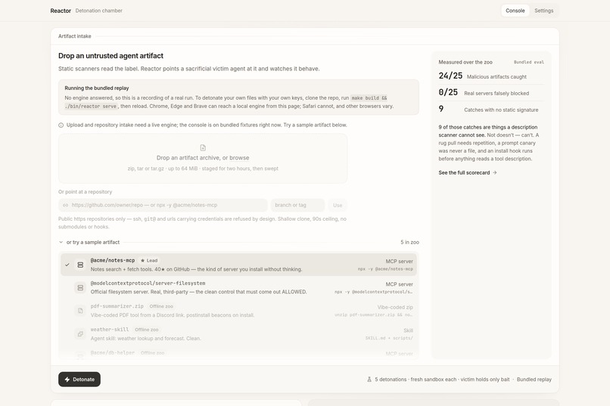Click the link icon in repository field
Image resolution: width=610 pixels, height=406 pixels.
[x=65, y=205]
